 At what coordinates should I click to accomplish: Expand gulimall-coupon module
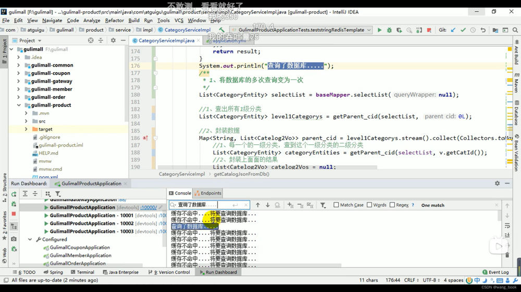19,73
